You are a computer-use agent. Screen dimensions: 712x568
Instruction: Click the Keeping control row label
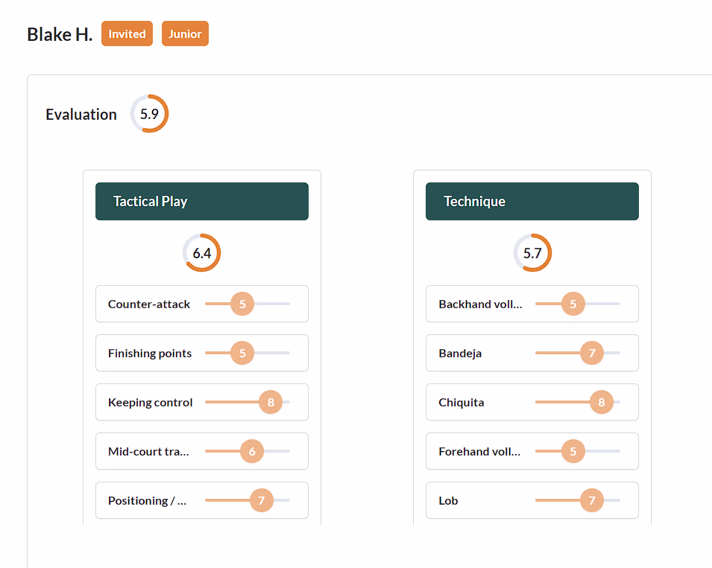(x=150, y=402)
